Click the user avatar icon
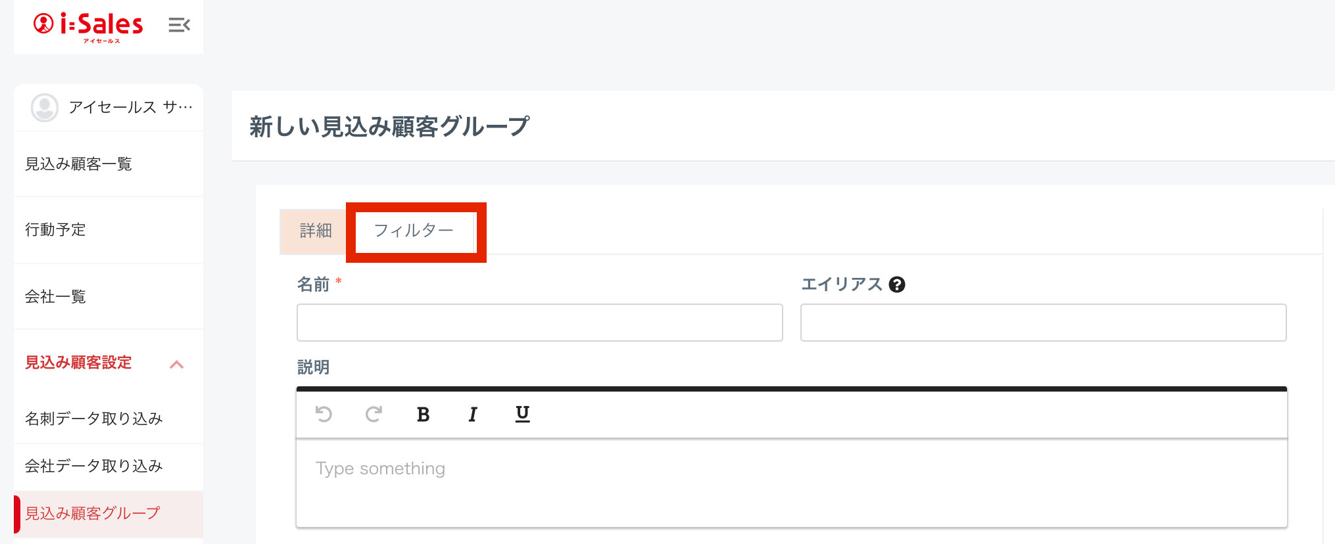 pyautogui.click(x=45, y=108)
